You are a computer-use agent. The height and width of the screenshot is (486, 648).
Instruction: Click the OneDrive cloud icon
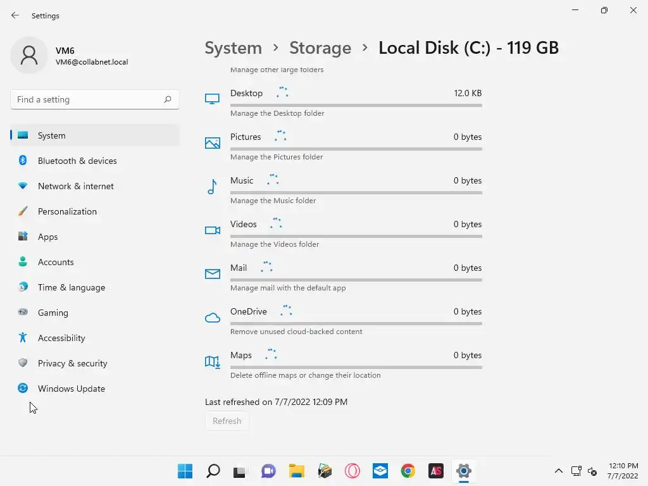[x=212, y=318]
